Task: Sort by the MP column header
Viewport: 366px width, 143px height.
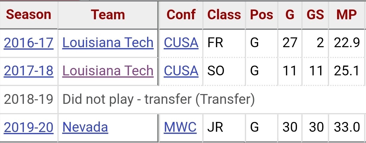Action: click(347, 15)
